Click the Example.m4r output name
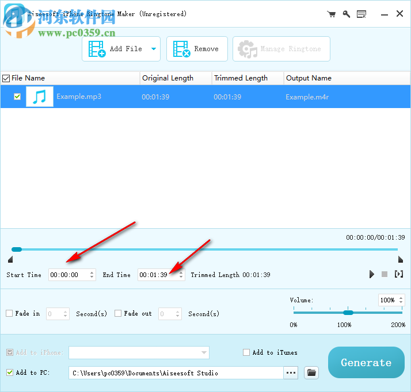The image size is (411, 392). (x=307, y=97)
